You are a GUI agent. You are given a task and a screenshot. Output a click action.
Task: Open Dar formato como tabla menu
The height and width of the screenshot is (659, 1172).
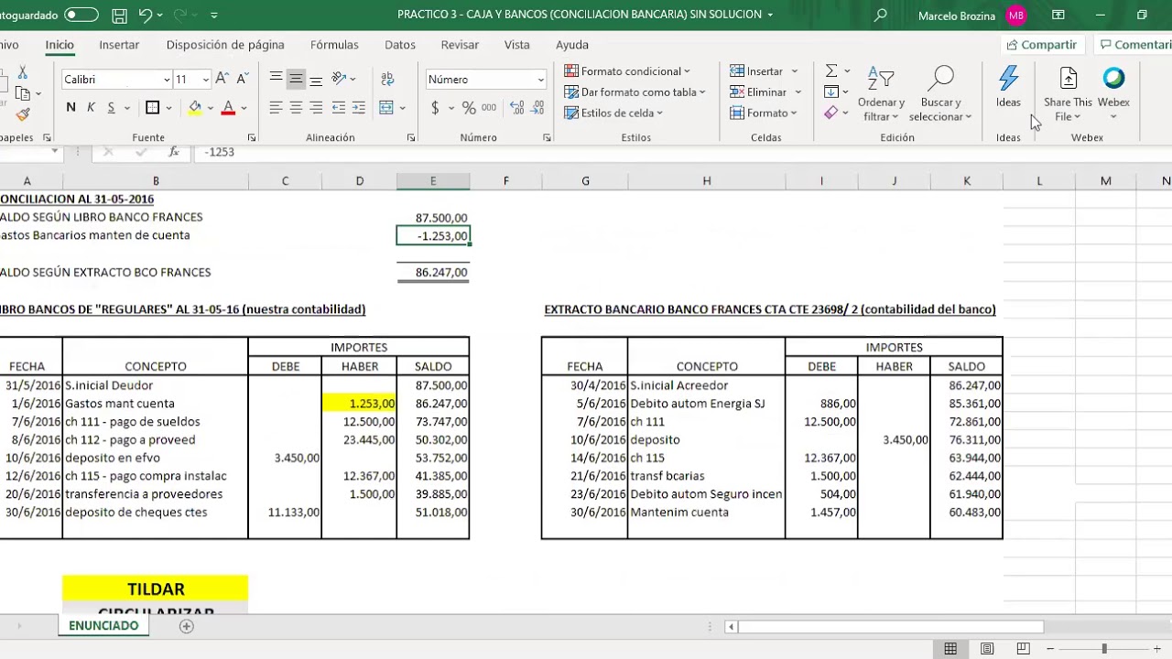[635, 92]
